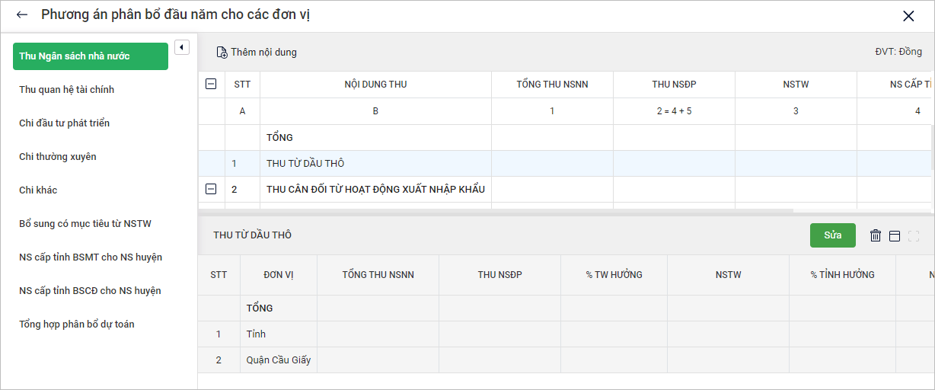
Task: Switch to Chi đầu tư phát triển
Action: [65, 123]
